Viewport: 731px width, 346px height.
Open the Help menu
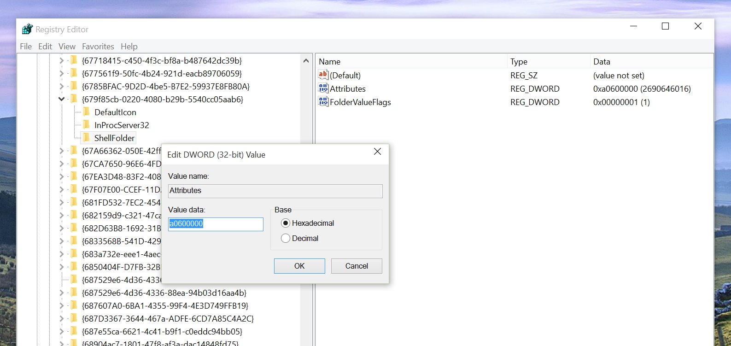coord(129,47)
